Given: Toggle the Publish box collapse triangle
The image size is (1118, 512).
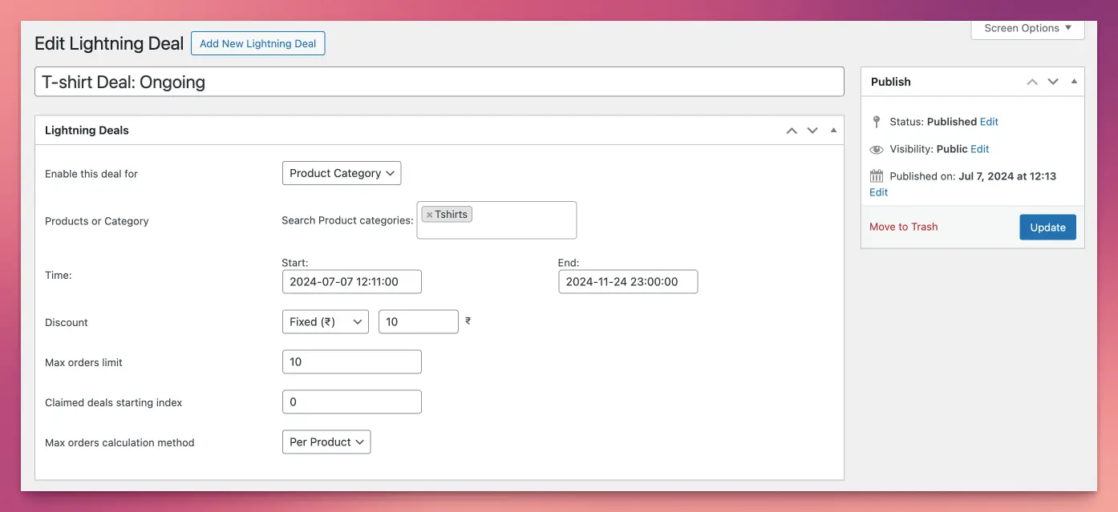Looking at the screenshot, I should (x=1074, y=82).
